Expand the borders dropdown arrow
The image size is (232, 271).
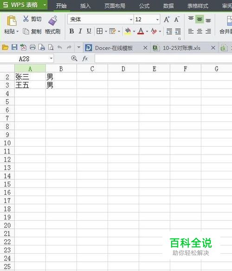click(x=106, y=32)
